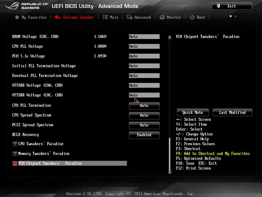This screenshot has width=262, height=197.
Task: Click the Main tab list icon
Action: click(105, 17)
